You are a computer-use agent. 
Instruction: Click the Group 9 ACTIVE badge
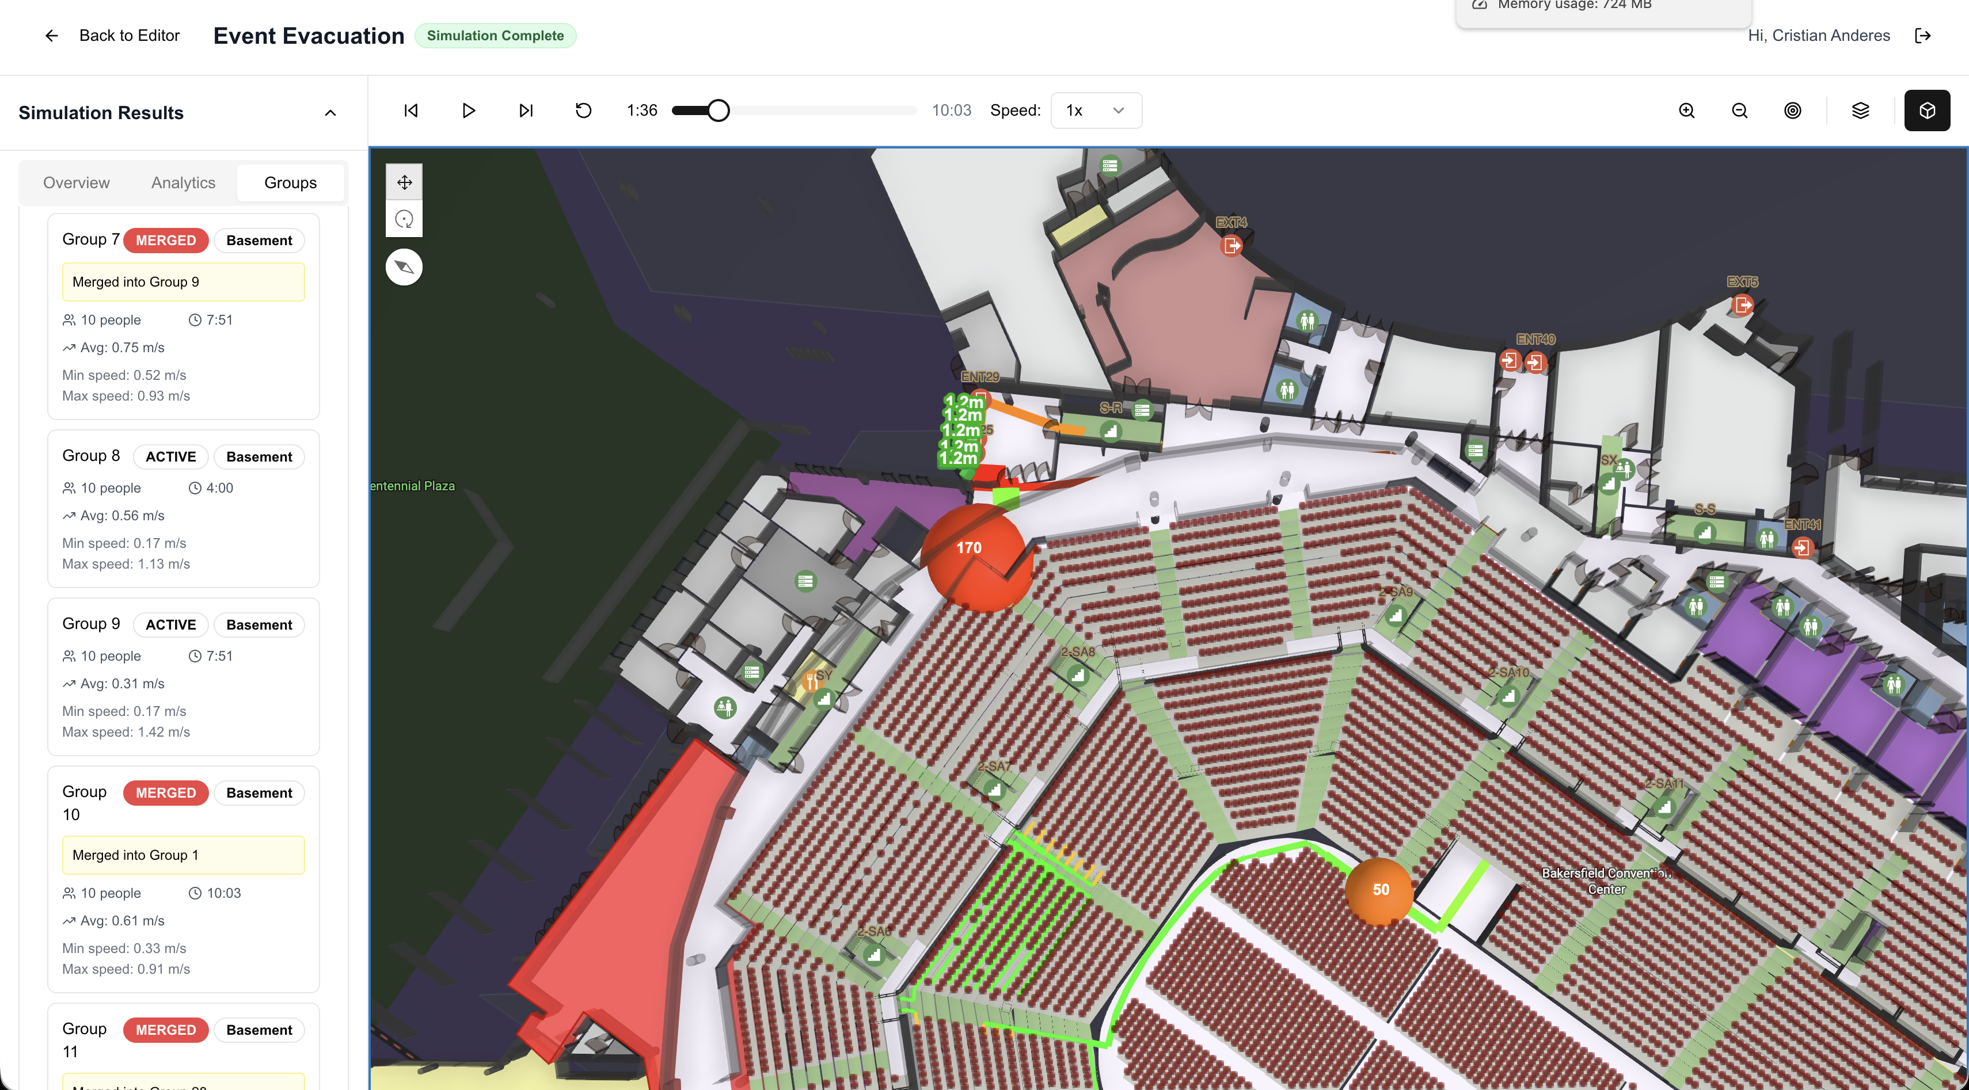[171, 625]
